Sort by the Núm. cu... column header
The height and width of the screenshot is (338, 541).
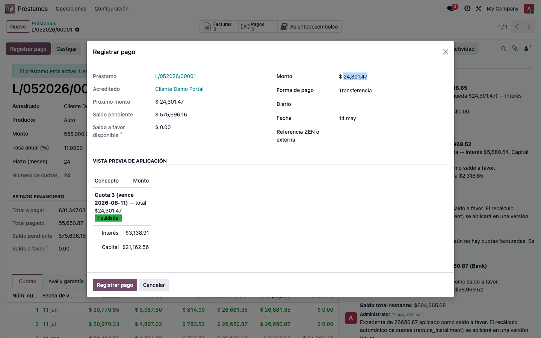(25, 296)
